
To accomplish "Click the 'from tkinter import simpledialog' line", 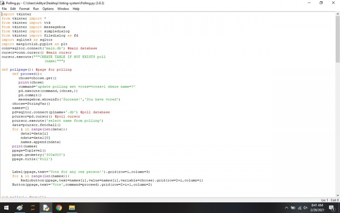I will pyautogui.click(x=36, y=31).
